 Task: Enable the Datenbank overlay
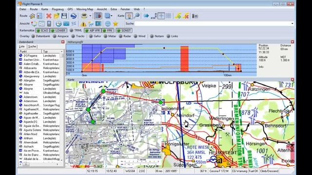coord(40,36)
